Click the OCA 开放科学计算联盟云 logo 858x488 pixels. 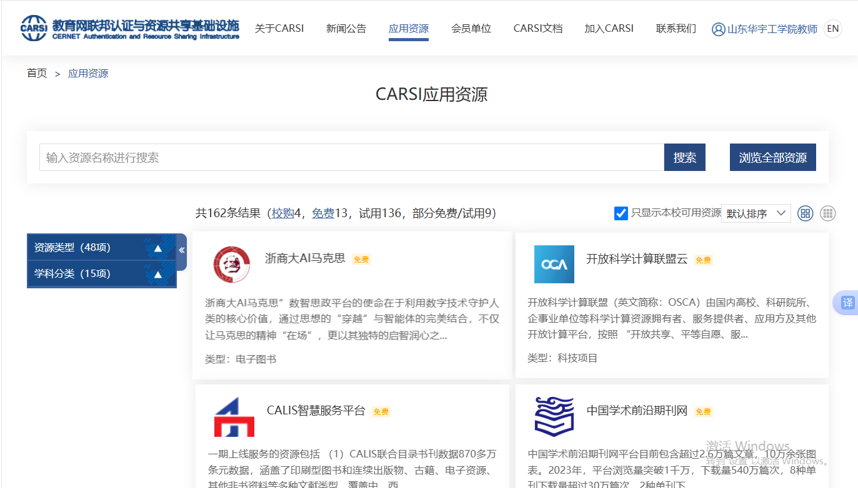(x=554, y=264)
